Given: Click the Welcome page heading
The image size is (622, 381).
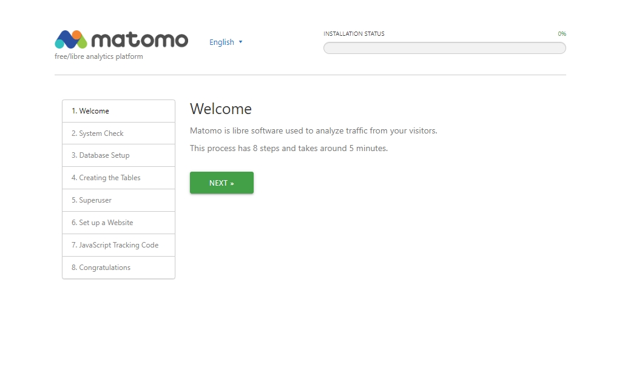Looking at the screenshot, I should (221, 109).
